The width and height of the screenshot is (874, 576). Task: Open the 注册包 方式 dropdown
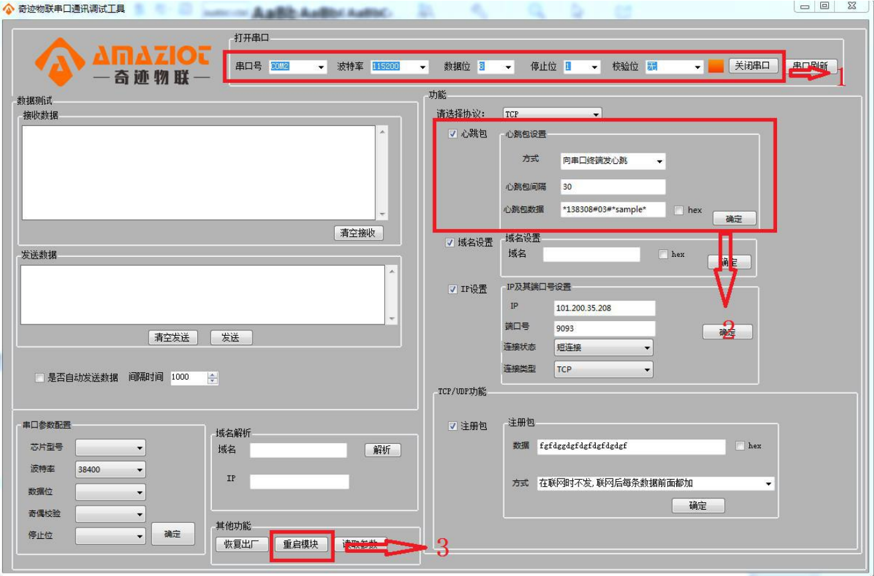[655, 483]
